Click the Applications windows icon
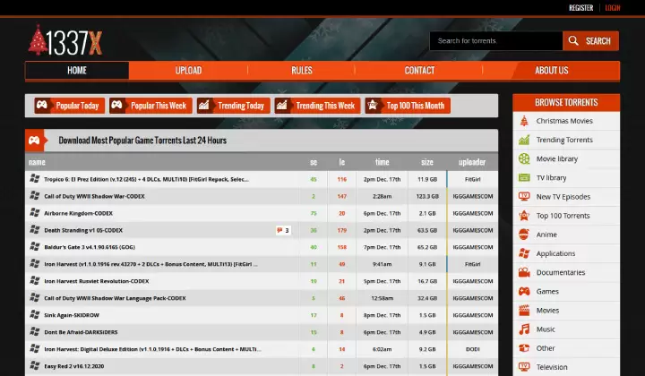 524,253
